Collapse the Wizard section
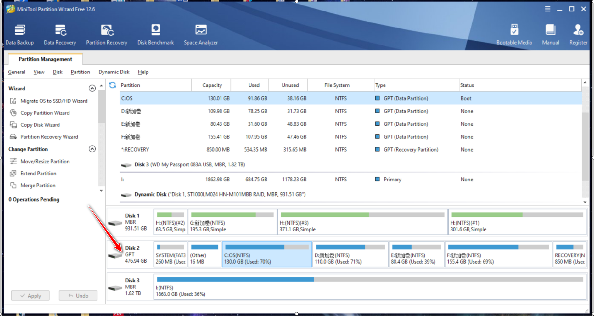Image resolution: width=594 pixels, height=316 pixels. (92, 88)
